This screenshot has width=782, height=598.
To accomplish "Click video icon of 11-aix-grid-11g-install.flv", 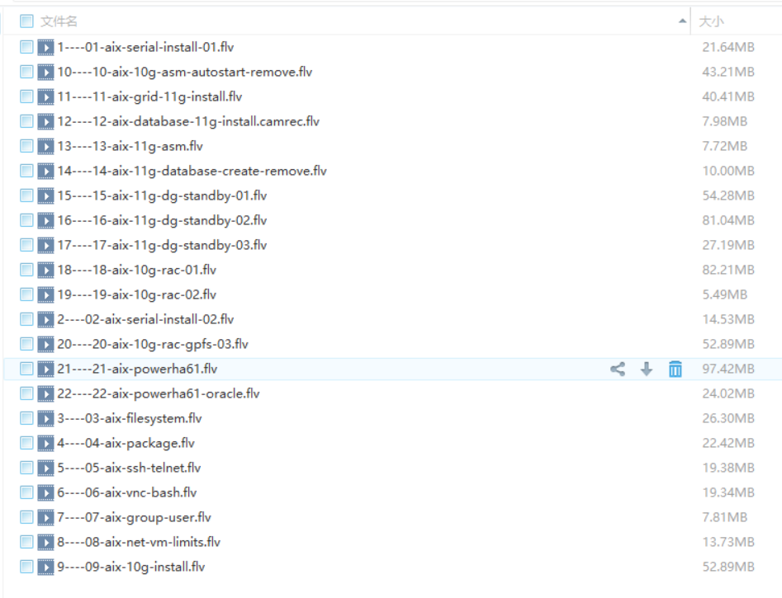I will click(x=46, y=97).
